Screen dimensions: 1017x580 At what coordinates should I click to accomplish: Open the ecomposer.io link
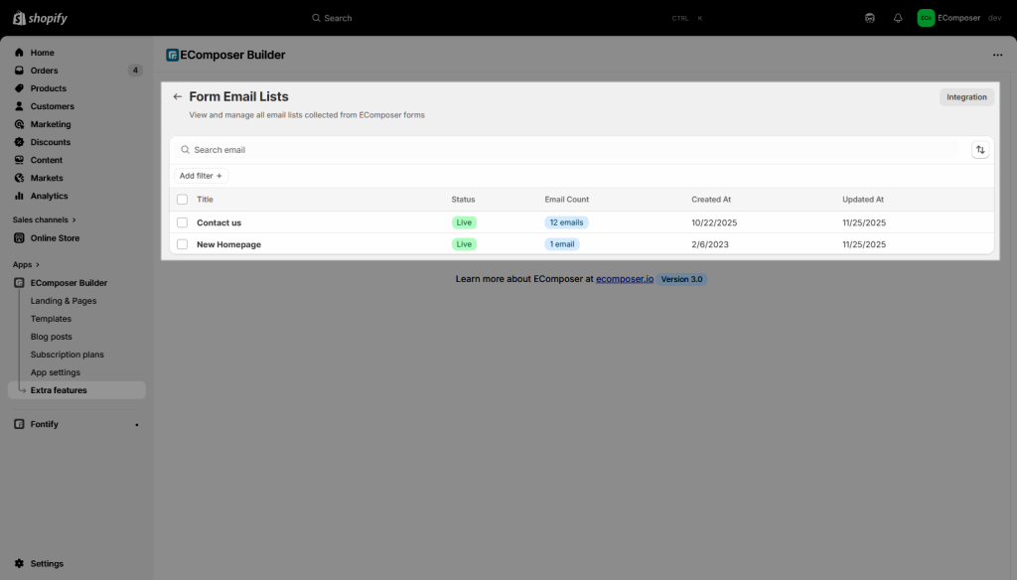pyautogui.click(x=625, y=279)
